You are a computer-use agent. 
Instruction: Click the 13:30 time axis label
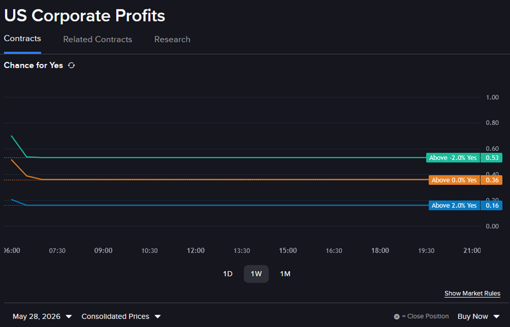tap(242, 251)
